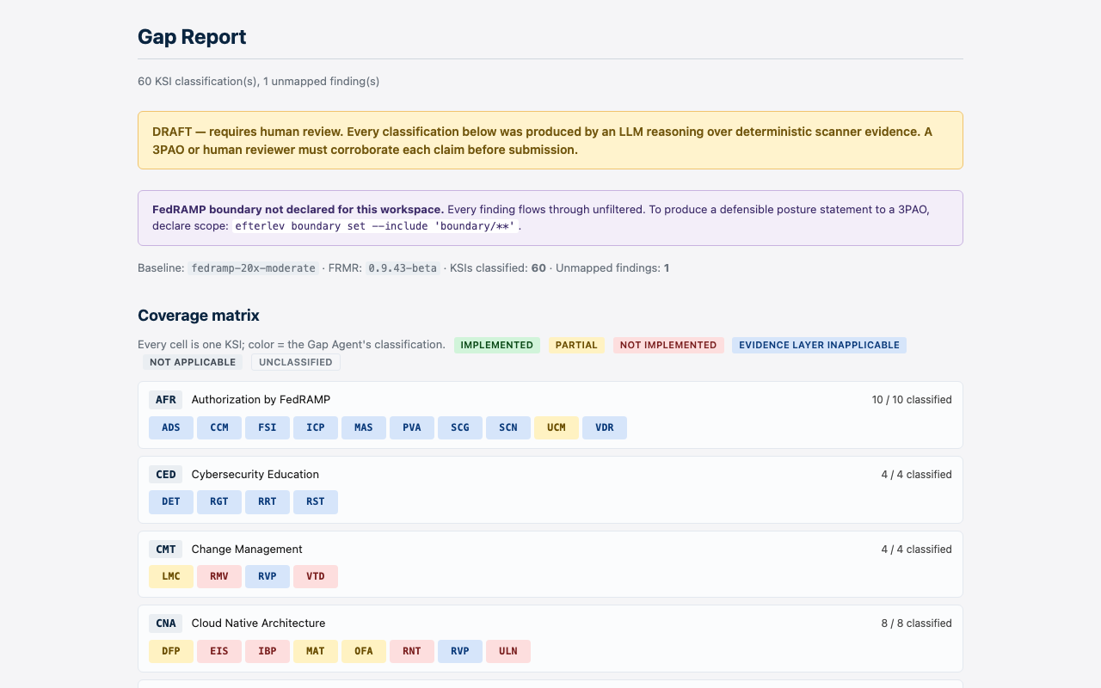1101x688 pixels.
Task: Click the red NOT IMPLEMENTED legend badge
Action: coord(668,345)
